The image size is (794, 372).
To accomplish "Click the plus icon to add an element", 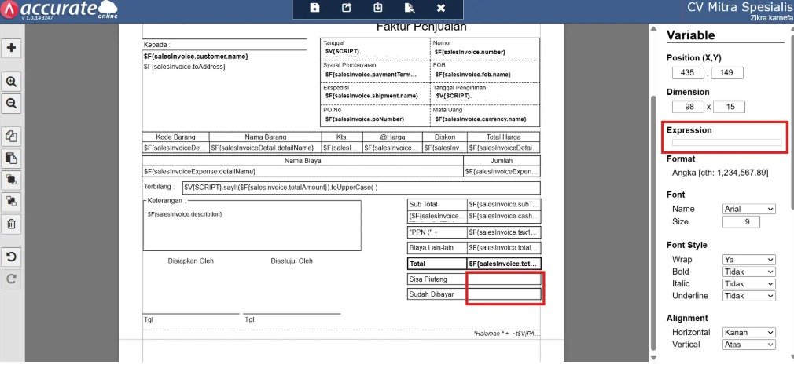I will pos(11,49).
